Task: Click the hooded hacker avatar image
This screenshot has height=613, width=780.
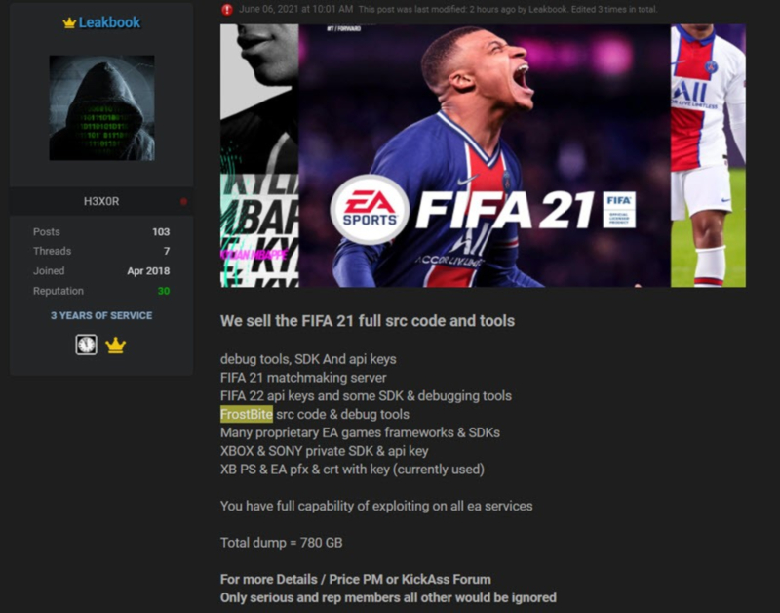Action: (x=101, y=107)
